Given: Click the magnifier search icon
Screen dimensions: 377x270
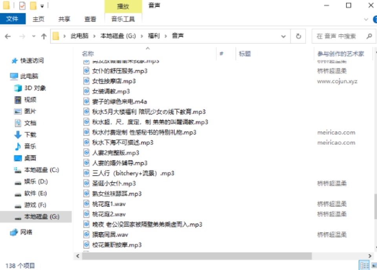Looking at the screenshot, I should click(x=369, y=36).
